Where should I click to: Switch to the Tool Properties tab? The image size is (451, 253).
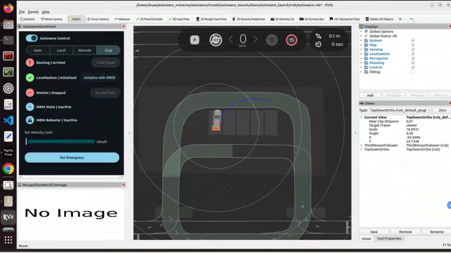point(389,238)
